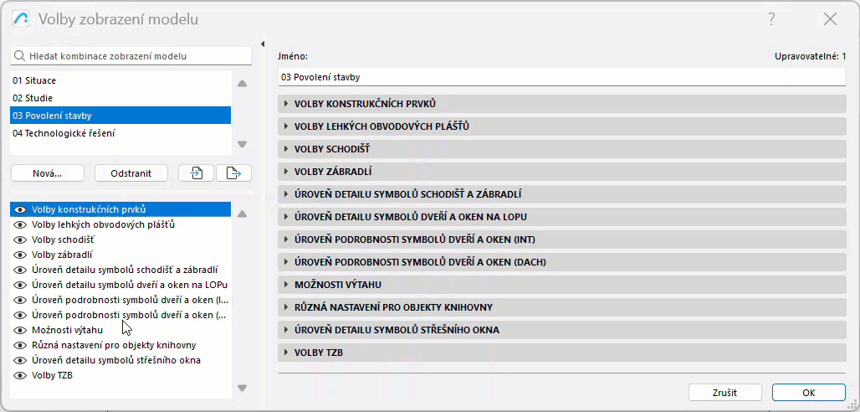Image resolution: width=860 pixels, height=412 pixels.
Task: Select the 01 Situace combination
Action: pyautogui.click(x=120, y=80)
